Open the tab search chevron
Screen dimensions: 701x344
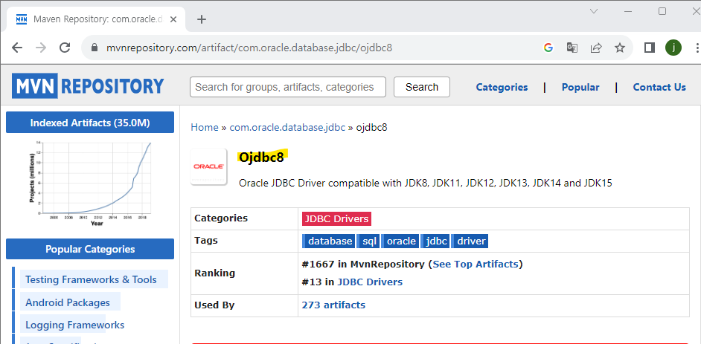tap(594, 11)
